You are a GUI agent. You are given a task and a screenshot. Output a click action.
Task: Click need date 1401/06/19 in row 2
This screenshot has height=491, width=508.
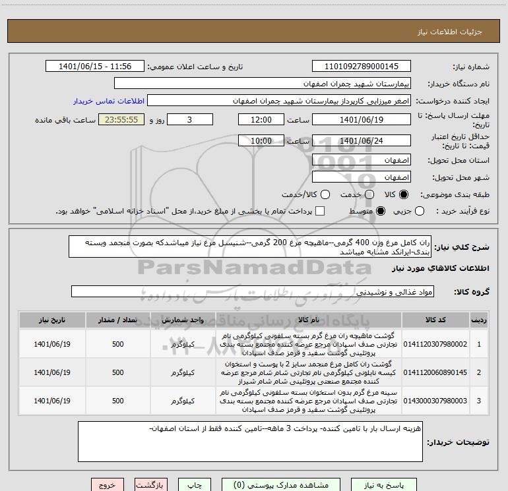pyautogui.click(x=52, y=372)
